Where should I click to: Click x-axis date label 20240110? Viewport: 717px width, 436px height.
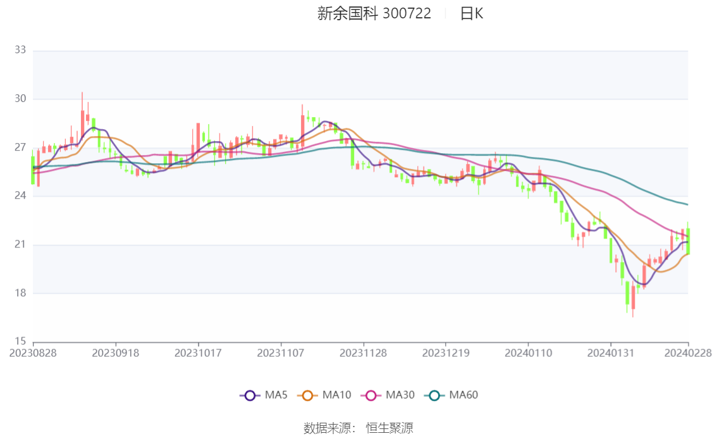pos(528,353)
